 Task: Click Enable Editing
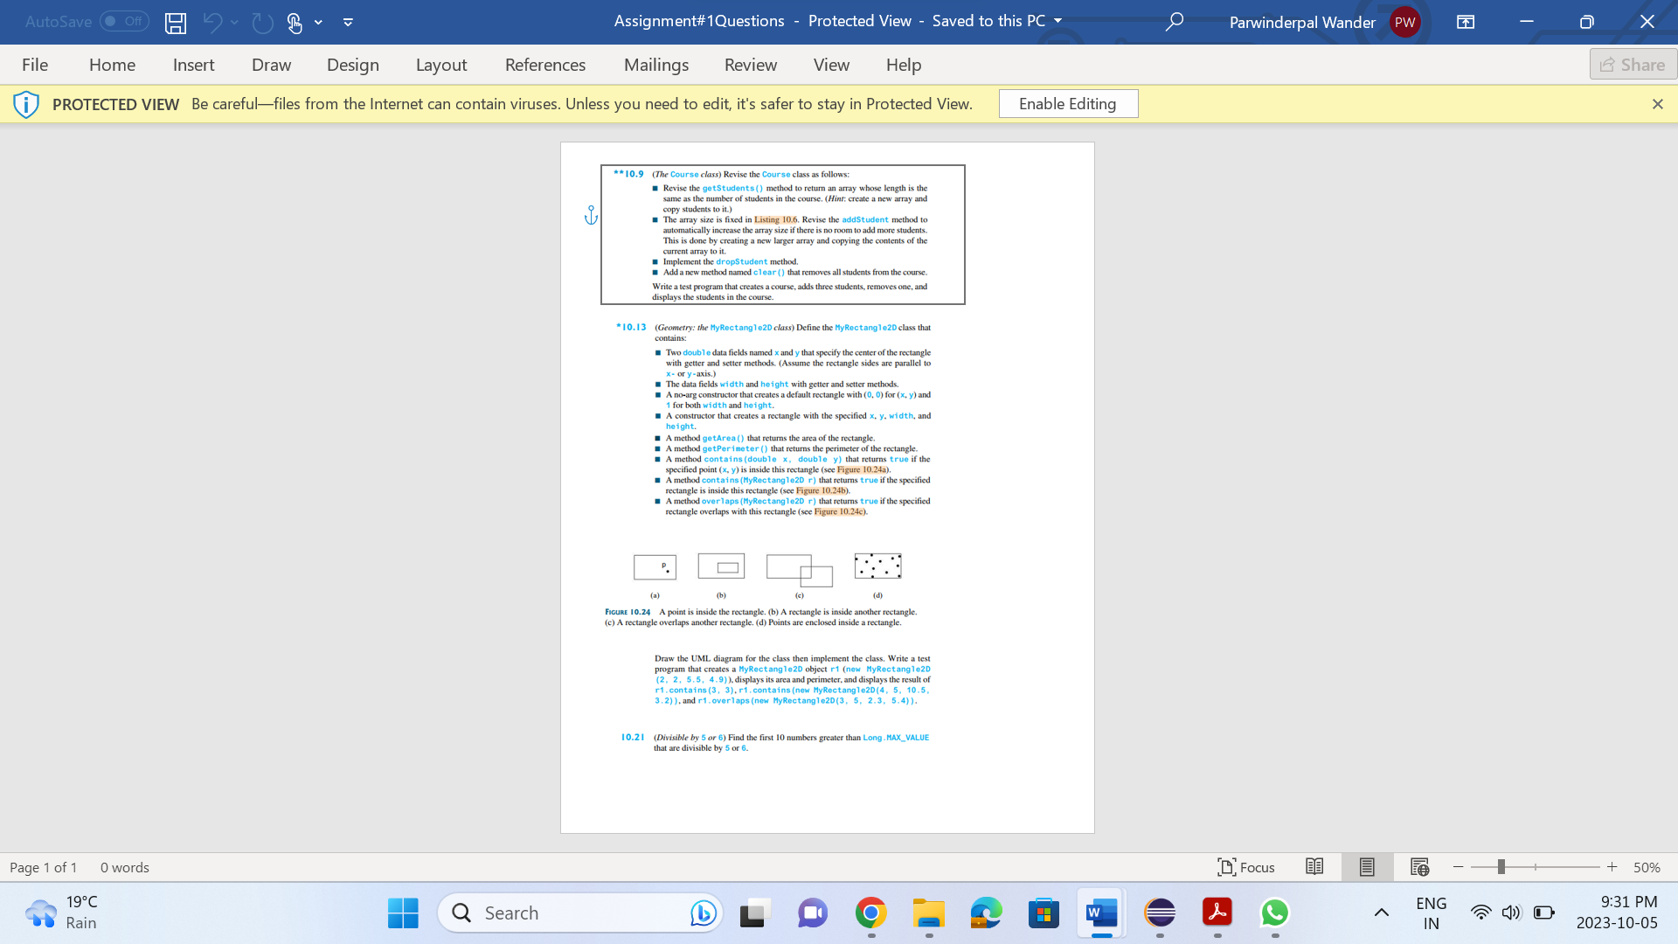1067,103
